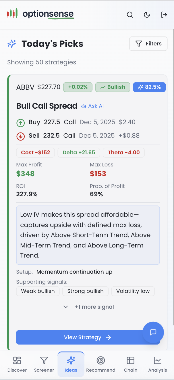Click the green Buy up-arrow icon
The width and height of the screenshot is (174, 380).
(x=20, y=123)
